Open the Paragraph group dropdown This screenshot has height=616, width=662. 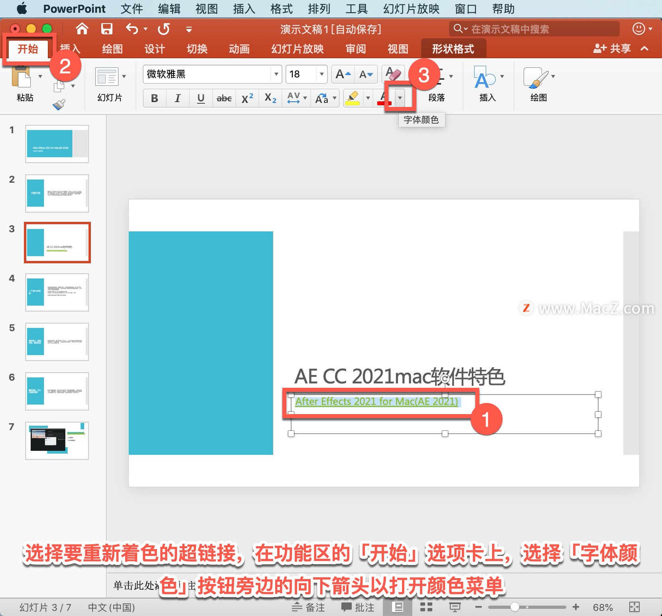pos(451,76)
